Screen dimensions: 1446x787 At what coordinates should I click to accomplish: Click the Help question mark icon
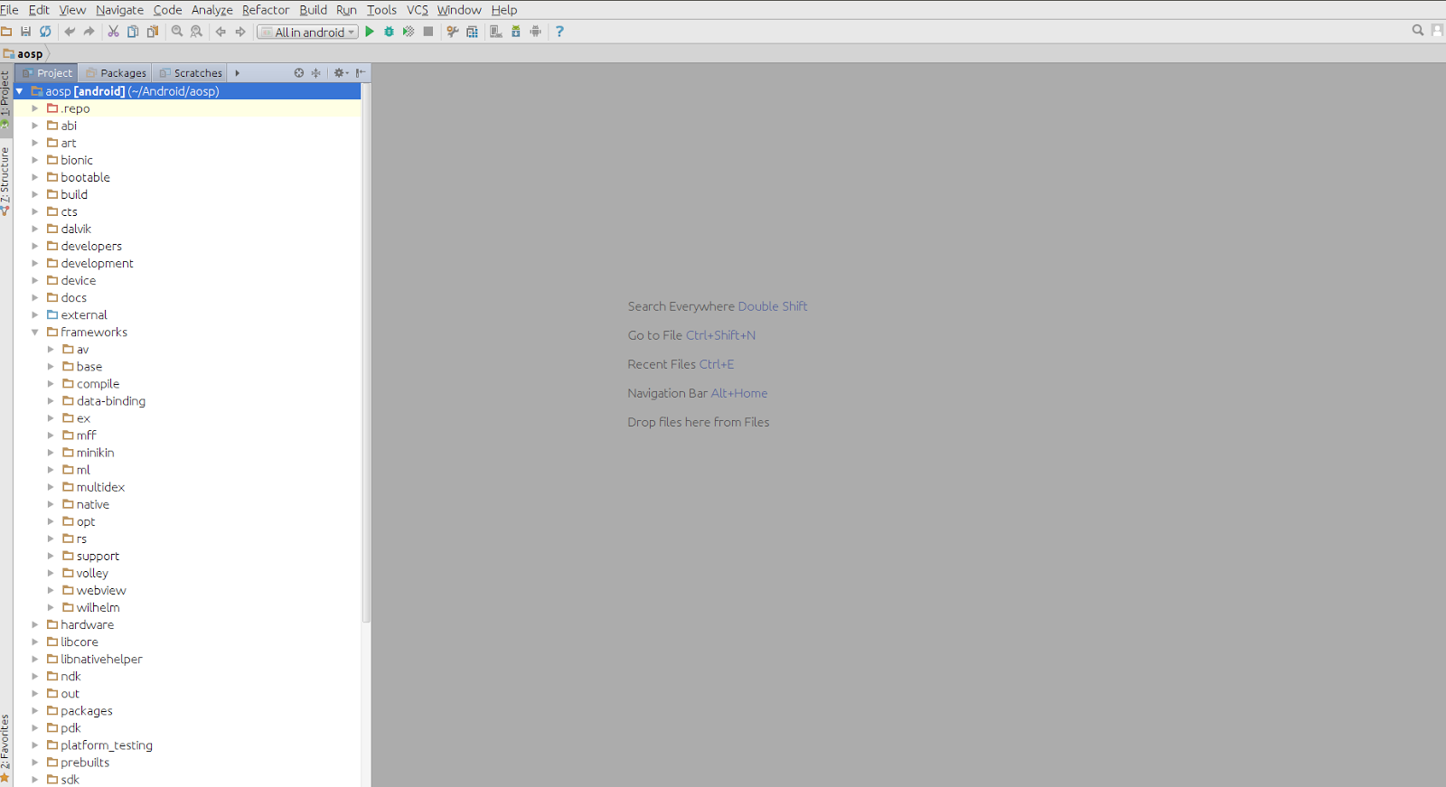pos(559,32)
